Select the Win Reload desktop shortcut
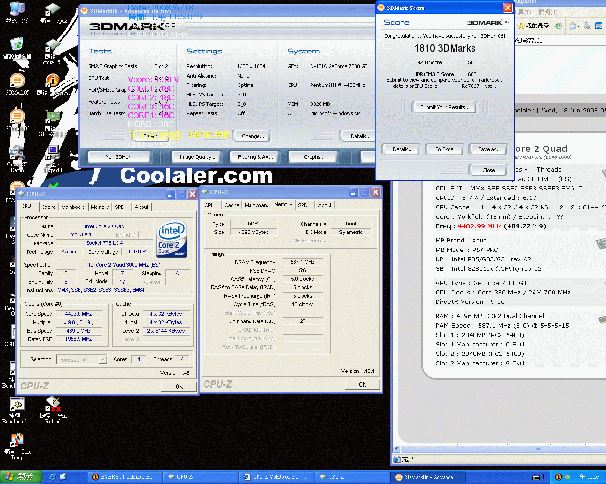 [x=53, y=410]
